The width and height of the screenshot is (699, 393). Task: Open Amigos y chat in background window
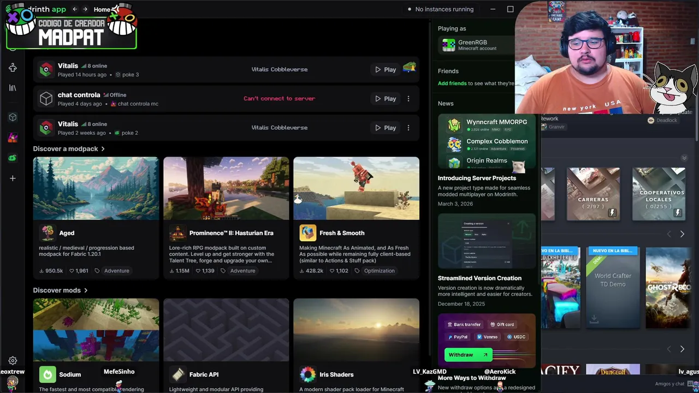(670, 384)
